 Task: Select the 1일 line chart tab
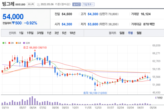click(x=21, y=33)
